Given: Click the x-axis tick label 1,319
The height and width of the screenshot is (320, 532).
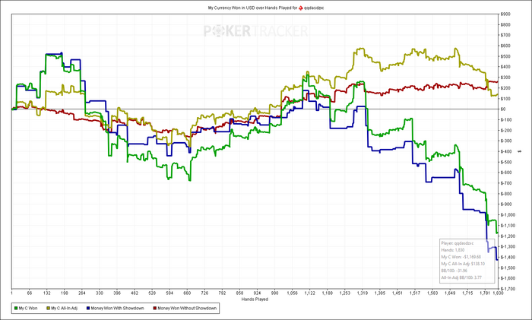Looking at the screenshot, I should tap(363, 293).
